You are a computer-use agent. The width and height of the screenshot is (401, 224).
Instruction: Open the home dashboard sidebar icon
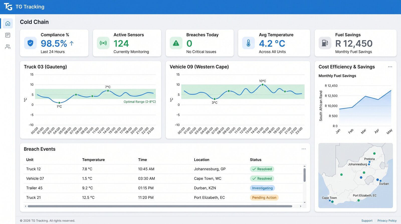point(8,23)
